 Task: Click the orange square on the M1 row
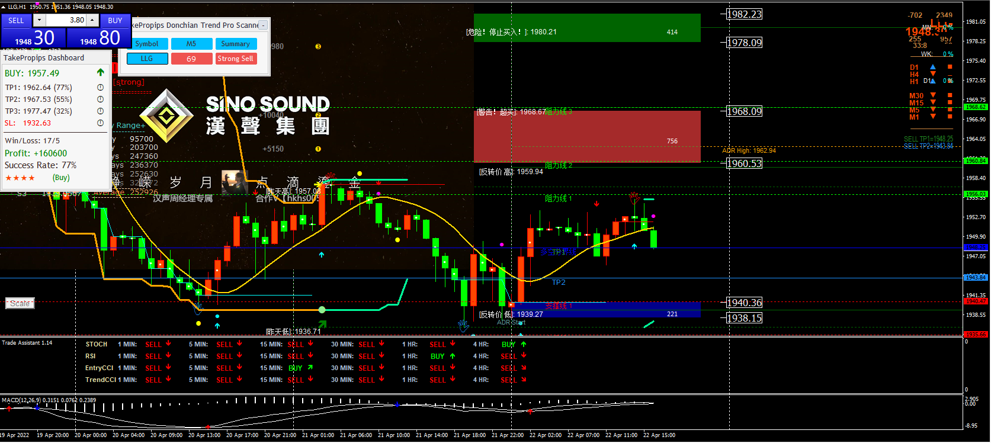click(x=950, y=117)
